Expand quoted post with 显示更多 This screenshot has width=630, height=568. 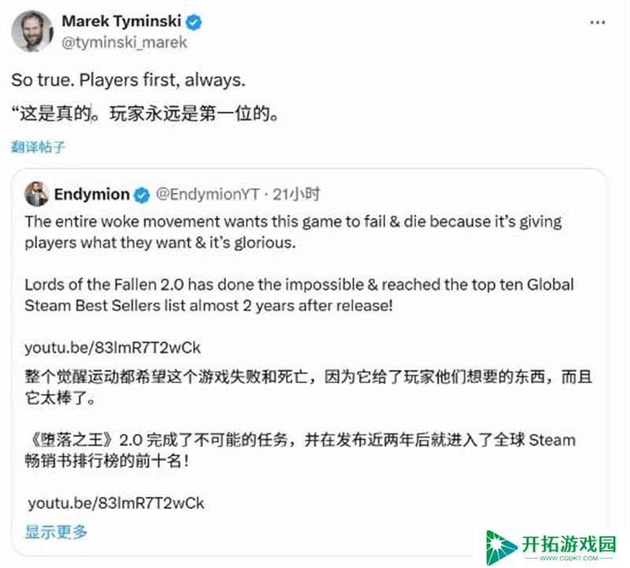(x=56, y=532)
